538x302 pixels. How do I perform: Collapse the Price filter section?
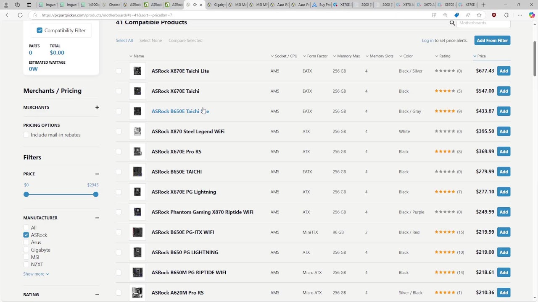[x=97, y=174]
